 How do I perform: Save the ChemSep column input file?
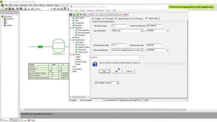point(71,14)
